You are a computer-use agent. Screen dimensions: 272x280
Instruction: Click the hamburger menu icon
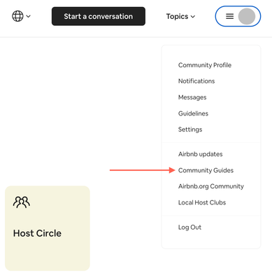pos(229,16)
